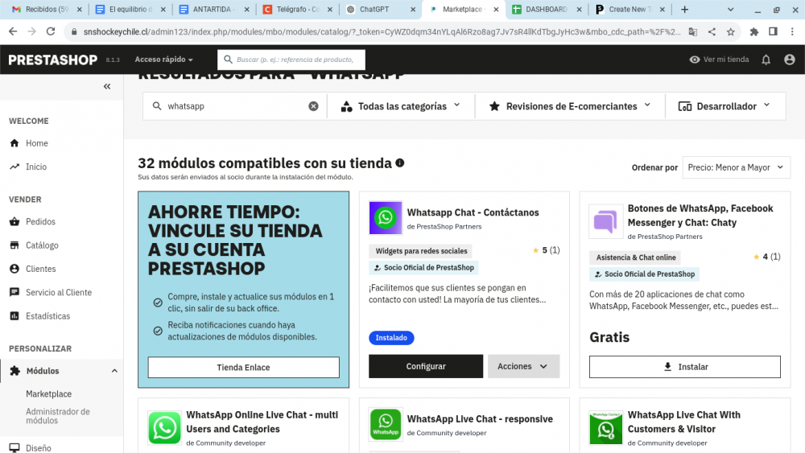This screenshot has width=805, height=453.
Task: Switch to the Recibidos Gmail tab
Action: click(47, 9)
